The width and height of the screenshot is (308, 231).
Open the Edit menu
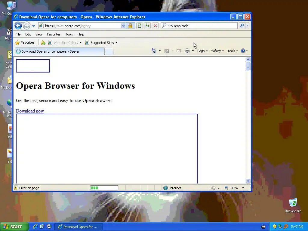coord(28,34)
